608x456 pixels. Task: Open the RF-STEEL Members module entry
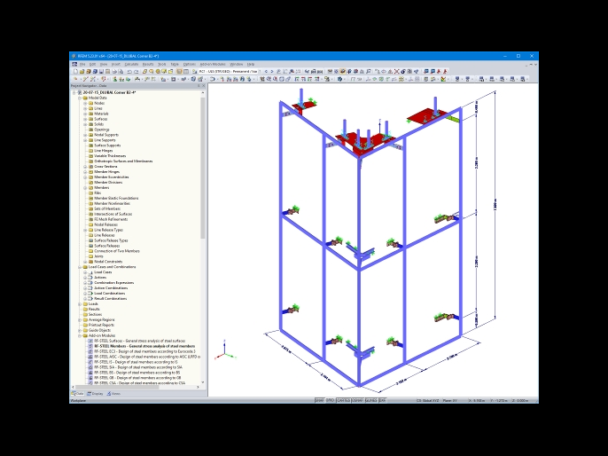(x=144, y=346)
